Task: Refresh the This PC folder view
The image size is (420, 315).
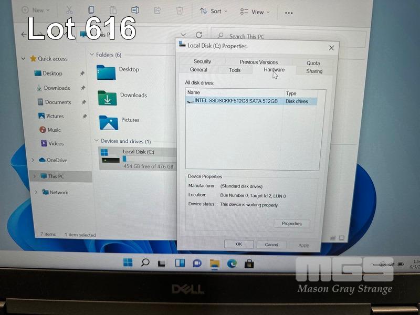Action: [x=199, y=35]
